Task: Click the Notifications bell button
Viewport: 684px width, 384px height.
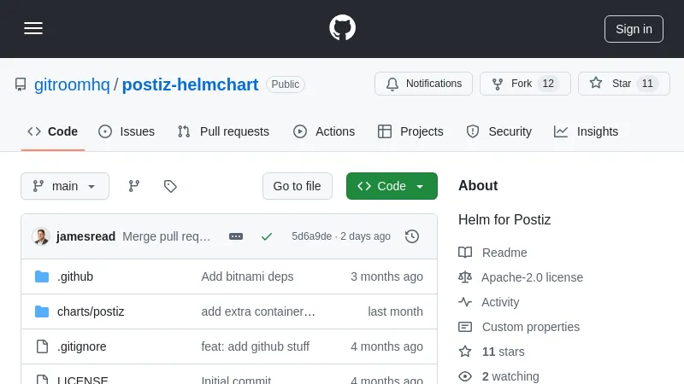Action: [x=423, y=84]
